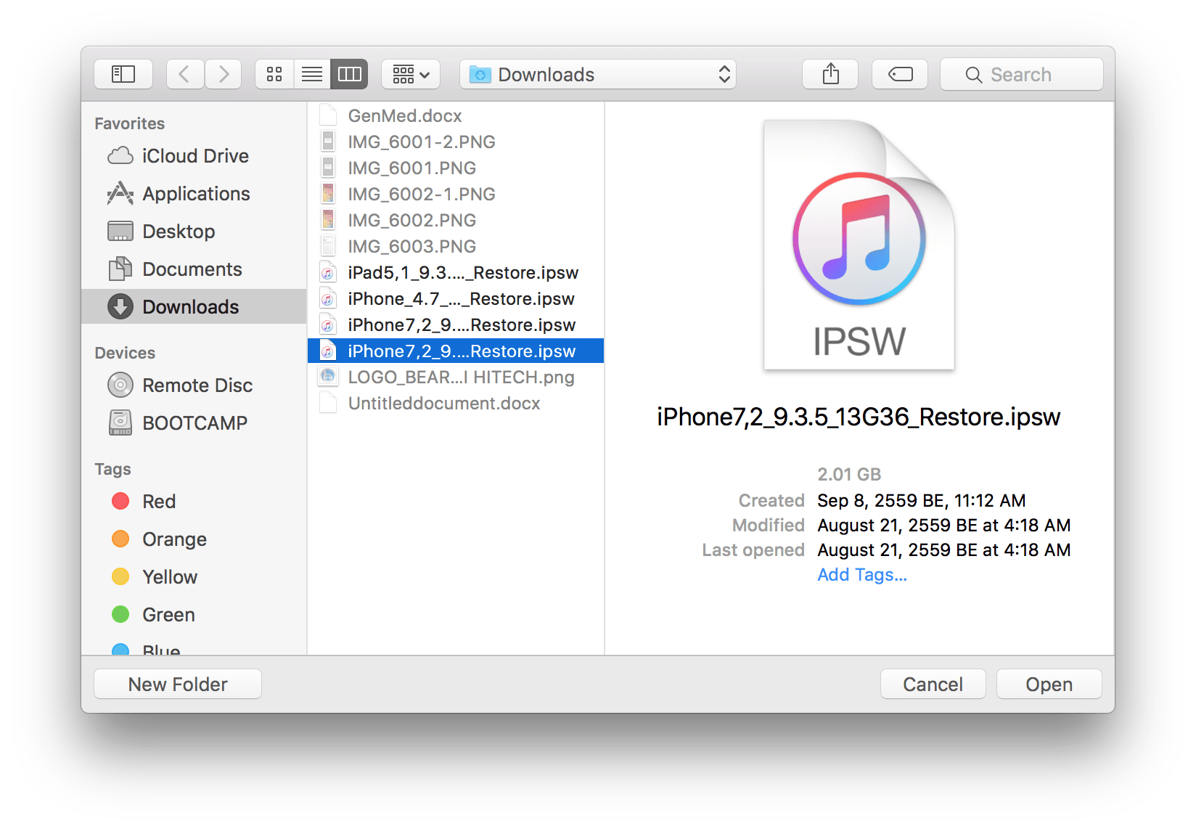
Task: Click the large IPSW preview thumbnail
Action: 859,245
